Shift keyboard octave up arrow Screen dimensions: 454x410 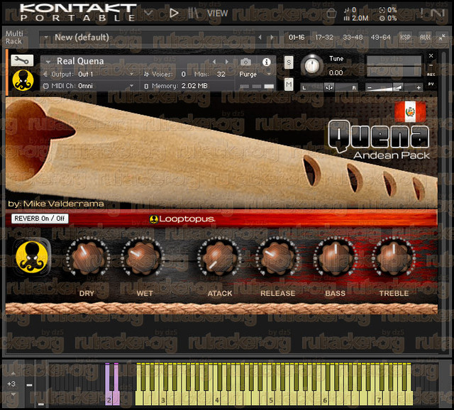pos(13,374)
